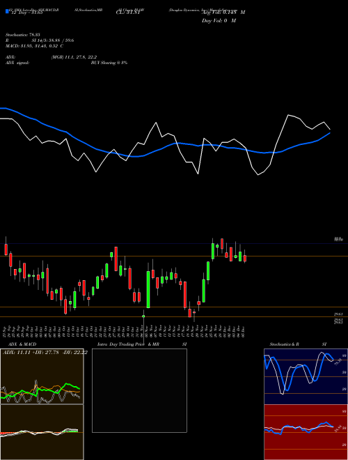The width and height of the screenshot is (348, 460).
Task: Click the 'Stochastics & R' panel title
Action: pyautogui.click(x=284, y=344)
